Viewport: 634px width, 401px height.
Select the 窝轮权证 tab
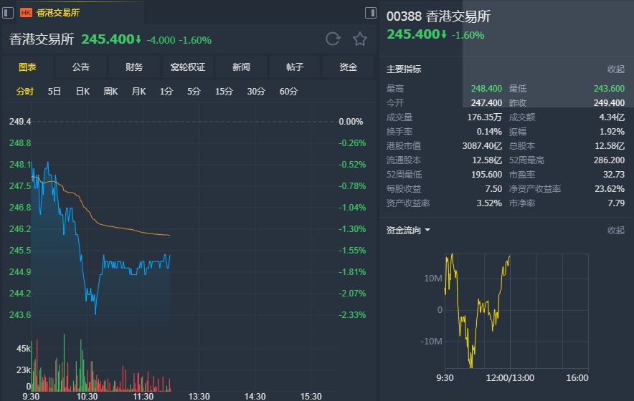188,67
